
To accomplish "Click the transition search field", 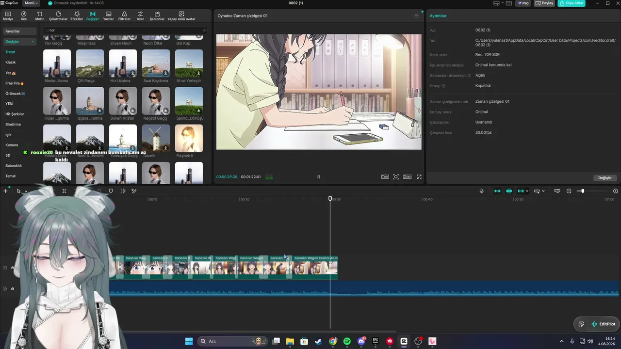I will click(125, 30).
